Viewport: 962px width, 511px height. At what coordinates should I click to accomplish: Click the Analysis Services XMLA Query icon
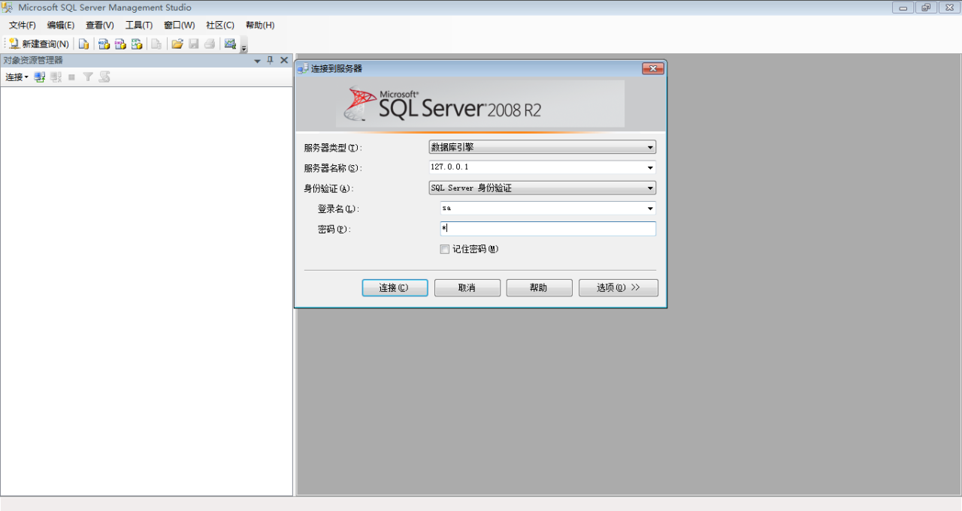coord(137,44)
